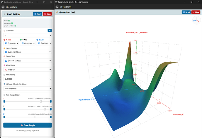
Task: Open the Graph Style Smooth Surface dropdown
Action: (x=28, y=60)
